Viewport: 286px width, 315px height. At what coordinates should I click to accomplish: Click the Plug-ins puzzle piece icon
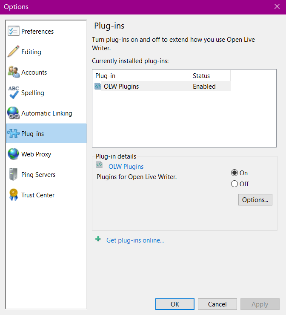(14, 133)
